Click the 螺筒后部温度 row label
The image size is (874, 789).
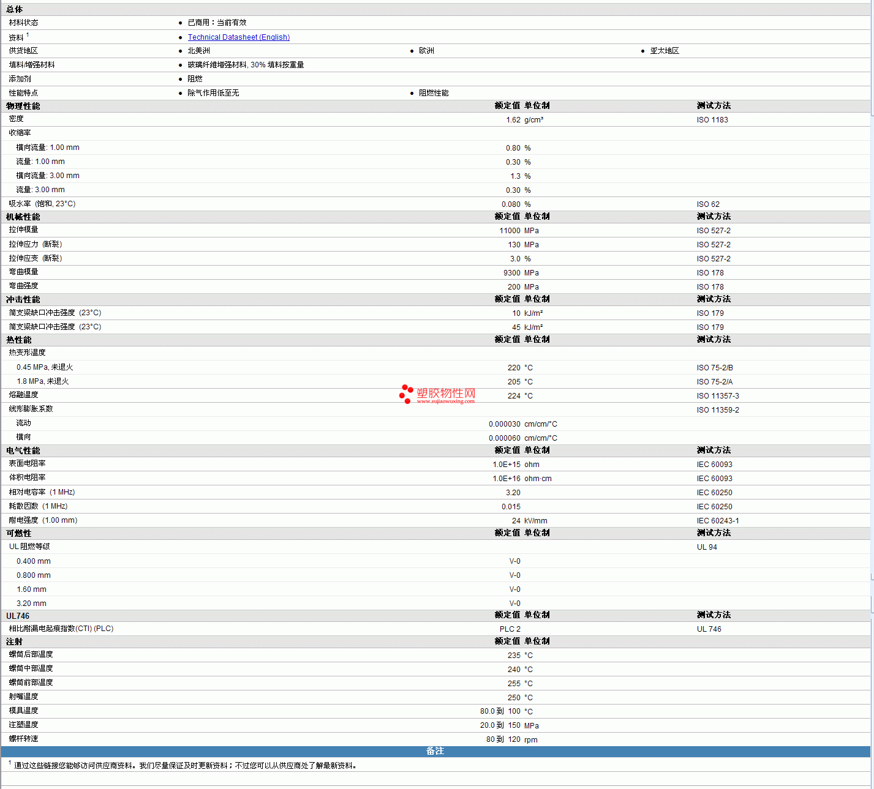31,654
